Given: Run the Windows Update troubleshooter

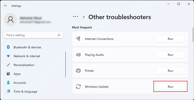Looking at the screenshot, I should click(x=170, y=87).
